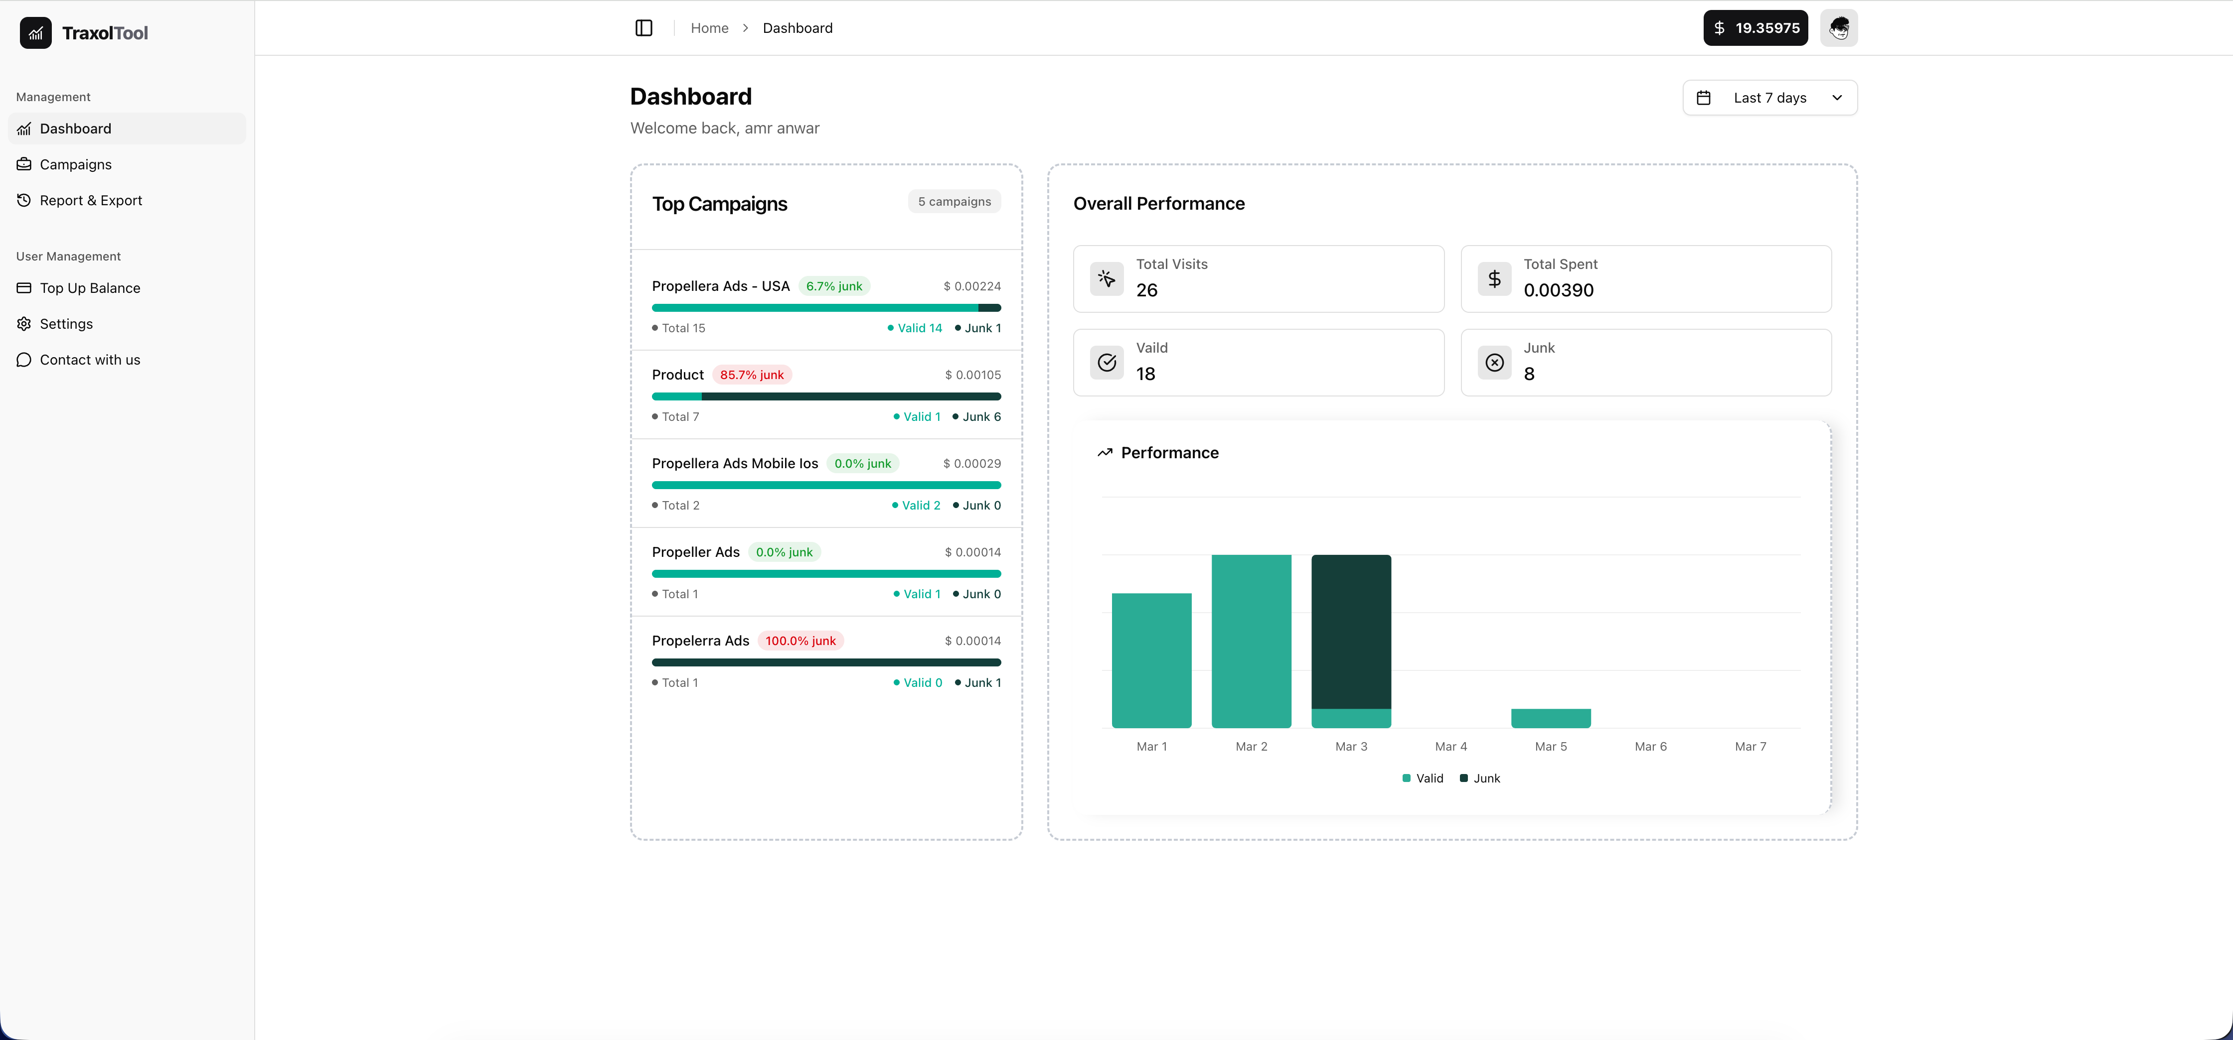
Task: Click the Contact with us chat icon
Action: tap(24, 359)
